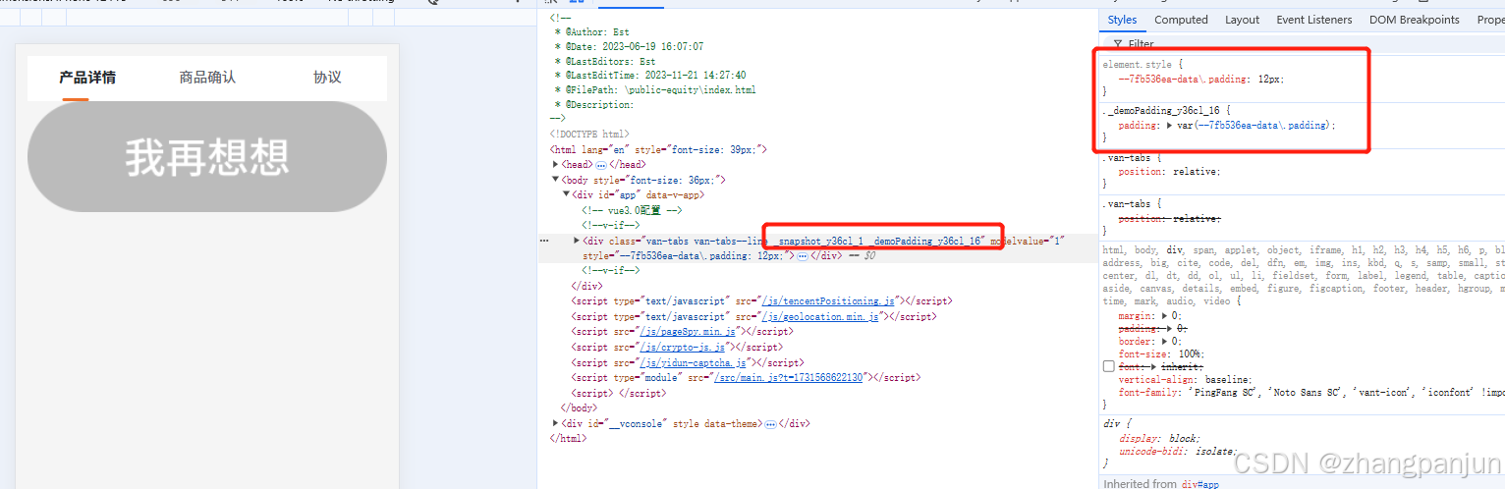Expand the collapsed ellipsis badge inside head tag

coord(600,165)
